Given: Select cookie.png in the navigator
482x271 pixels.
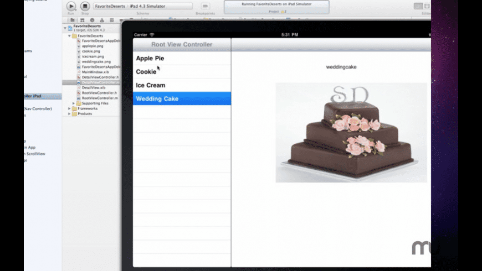Looking at the screenshot, I should pos(91,51).
